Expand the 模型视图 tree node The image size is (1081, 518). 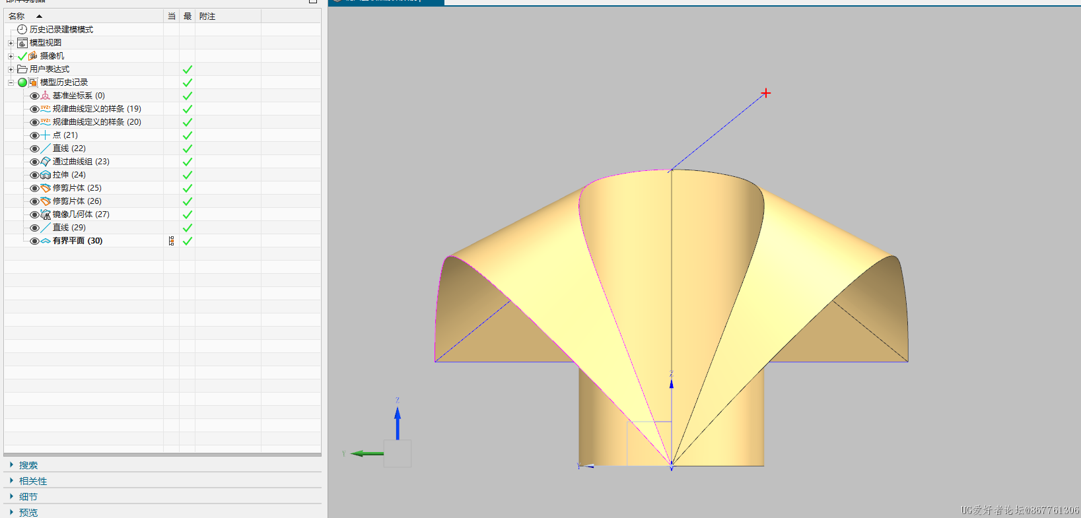(x=11, y=43)
